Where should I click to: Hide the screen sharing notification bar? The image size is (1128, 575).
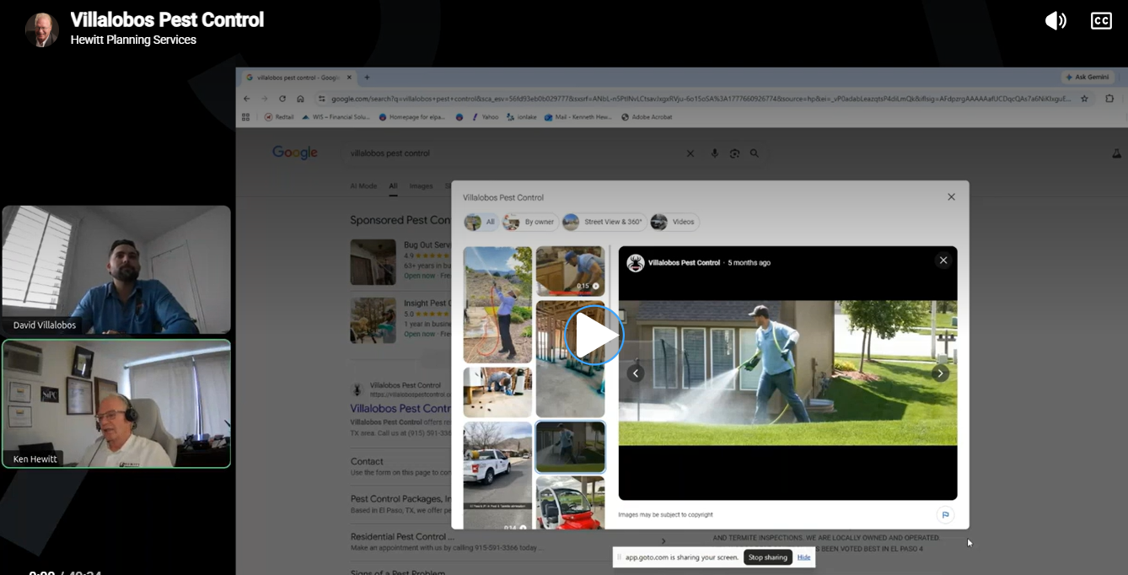(803, 557)
